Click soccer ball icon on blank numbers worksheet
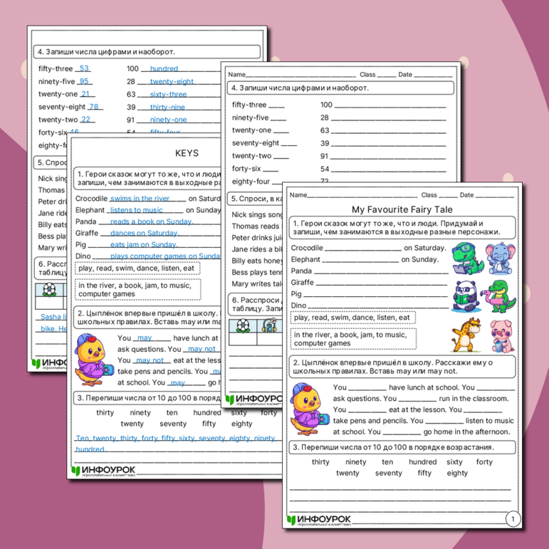The height and width of the screenshot is (549, 549). [x=243, y=326]
